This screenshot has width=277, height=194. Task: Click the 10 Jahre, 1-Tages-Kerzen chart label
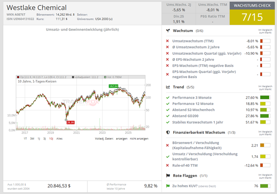pyautogui.click(x=37, y=81)
